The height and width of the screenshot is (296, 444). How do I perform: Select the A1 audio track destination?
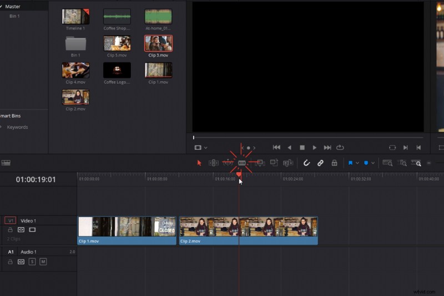pyautogui.click(x=11, y=252)
